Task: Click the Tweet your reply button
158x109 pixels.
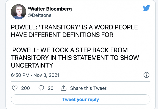Action: pos(81,99)
